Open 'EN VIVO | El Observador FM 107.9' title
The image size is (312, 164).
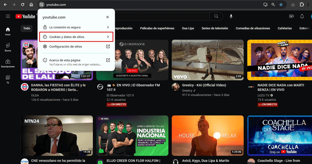133,87
